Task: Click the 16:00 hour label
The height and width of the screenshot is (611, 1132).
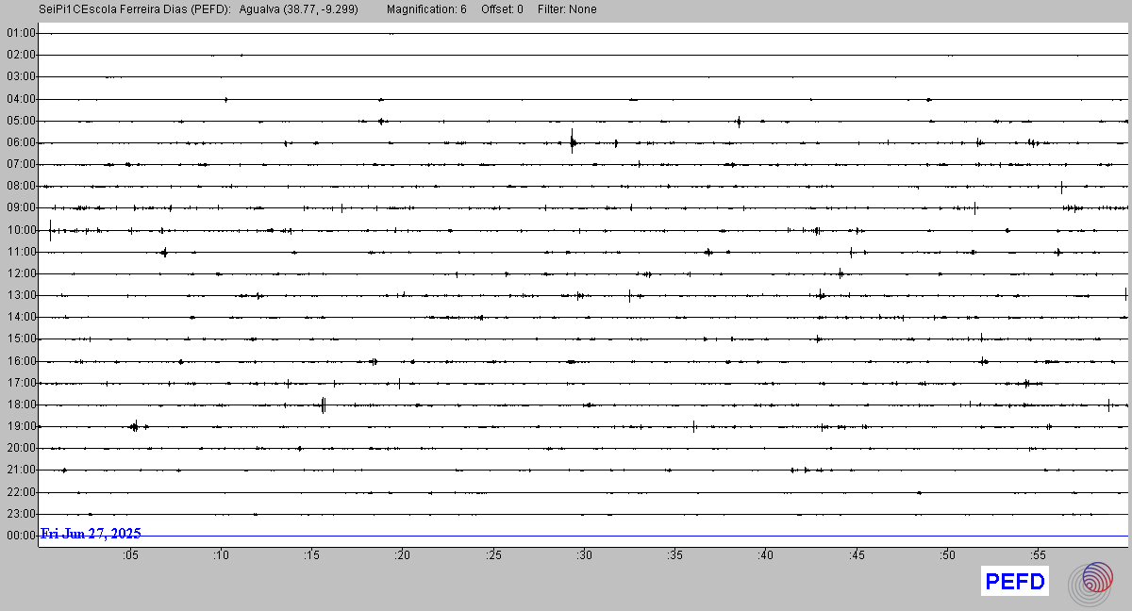Action: coord(21,361)
